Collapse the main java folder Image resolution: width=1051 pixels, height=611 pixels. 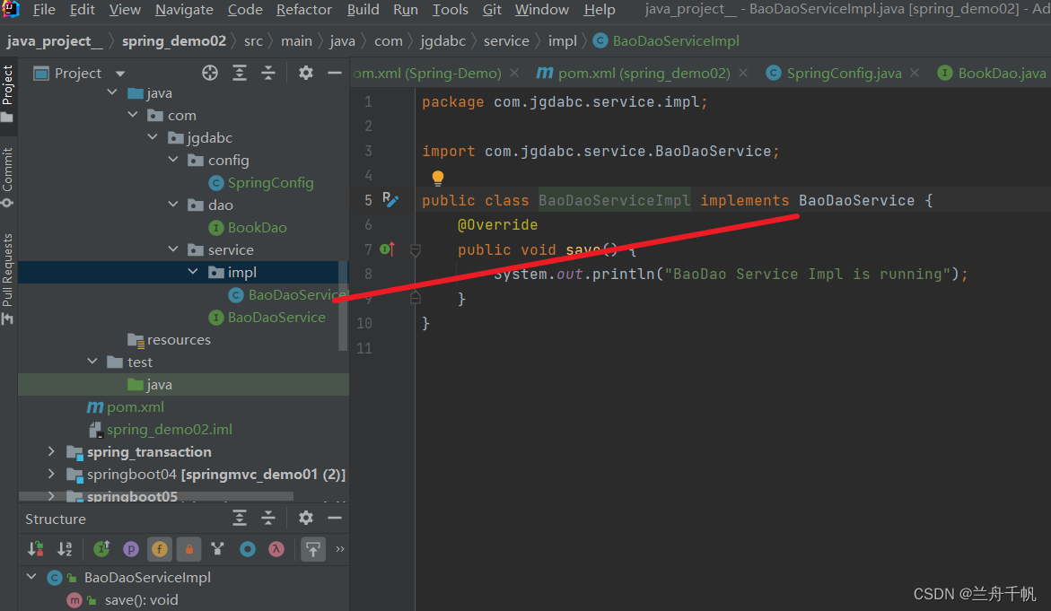112,92
